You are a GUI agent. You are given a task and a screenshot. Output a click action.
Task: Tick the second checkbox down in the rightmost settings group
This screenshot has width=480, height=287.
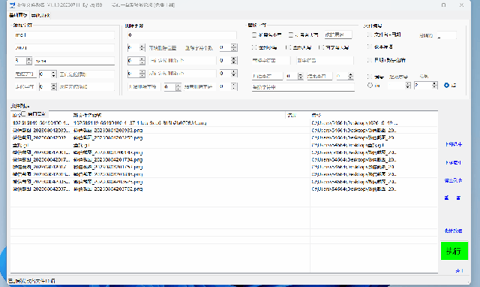[x=370, y=47]
